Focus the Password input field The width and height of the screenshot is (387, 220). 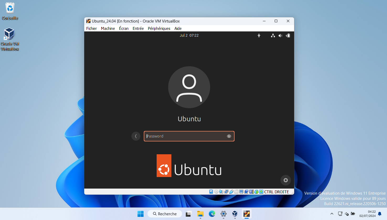click(x=189, y=136)
